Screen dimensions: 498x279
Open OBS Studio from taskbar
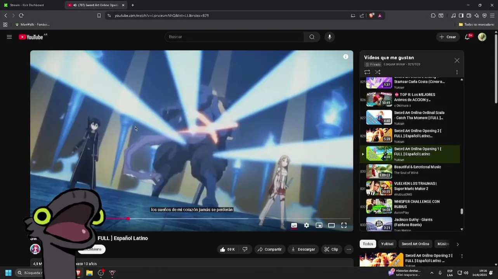tap(101, 273)
